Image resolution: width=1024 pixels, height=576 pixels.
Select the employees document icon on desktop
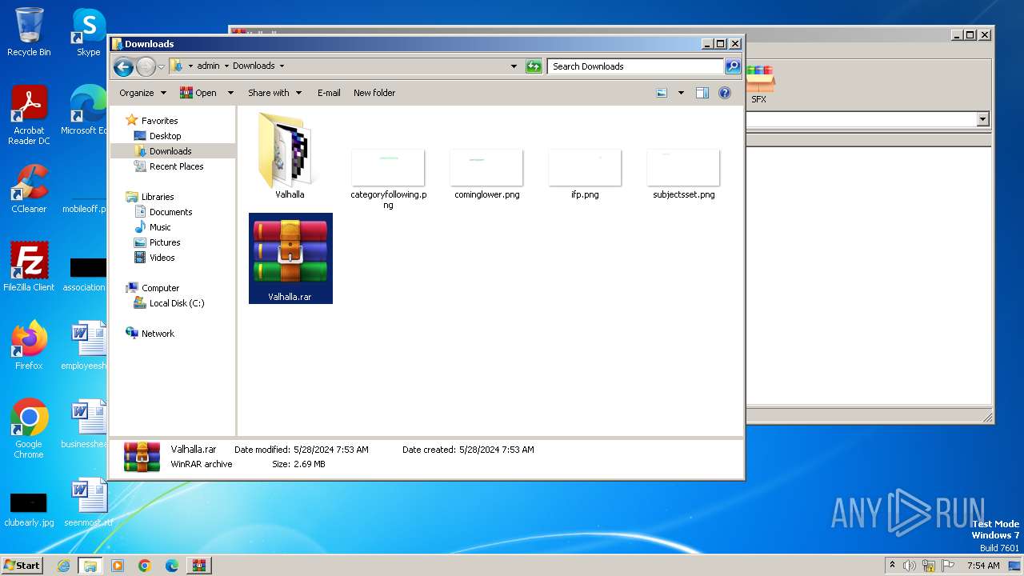pyautogui.click(x=86, y=346)
